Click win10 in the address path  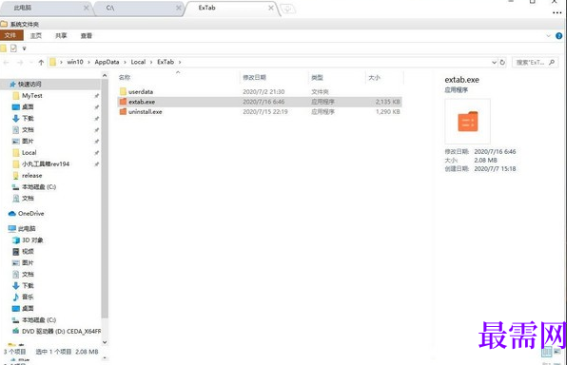pyautogui.click(x=75, y=62)
